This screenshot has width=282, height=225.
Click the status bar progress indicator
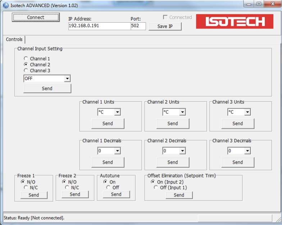[235, 218]
